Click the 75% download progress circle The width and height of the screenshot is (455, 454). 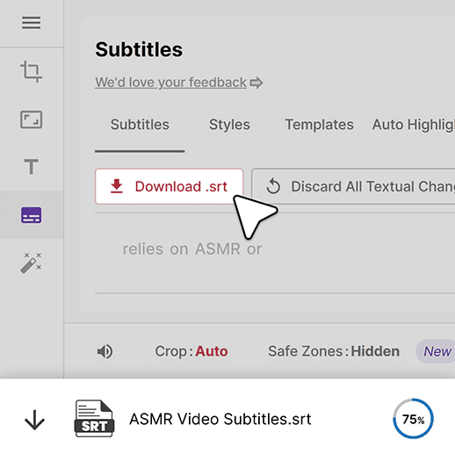tap(413, 419)
